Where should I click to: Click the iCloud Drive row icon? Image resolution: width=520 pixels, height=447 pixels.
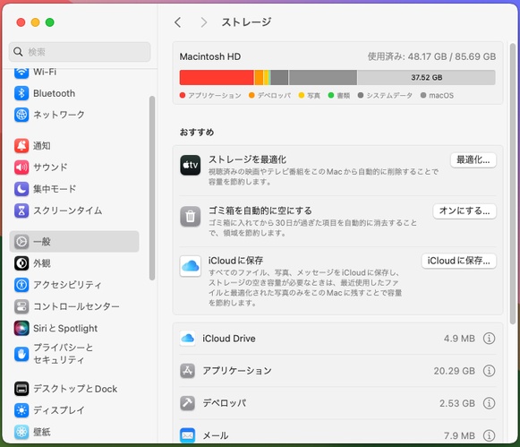(188, 338)
